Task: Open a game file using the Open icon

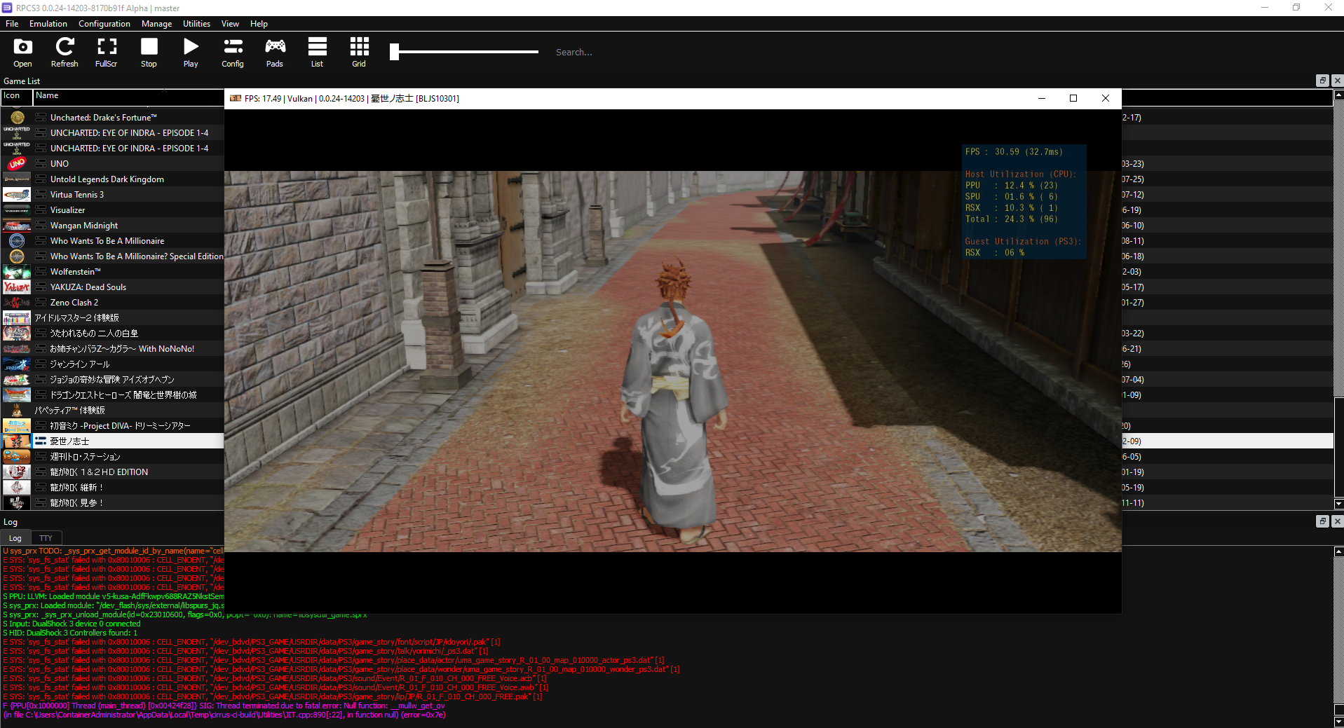Action: click(x=22, y=51)
